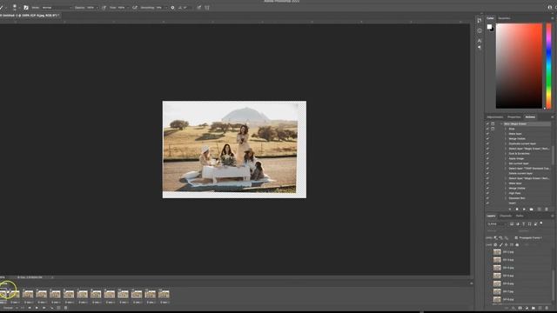Create new action in Actions panel
557x313 pixels.
[539, 210]
